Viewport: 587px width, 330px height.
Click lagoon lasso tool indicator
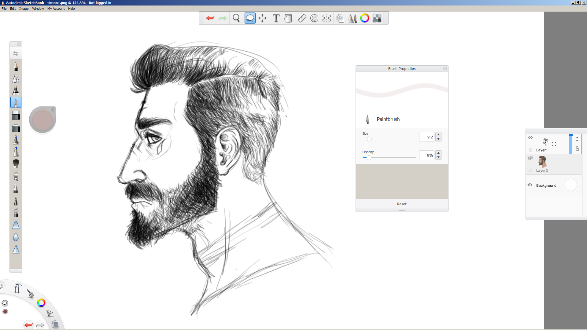pos(5,303)
